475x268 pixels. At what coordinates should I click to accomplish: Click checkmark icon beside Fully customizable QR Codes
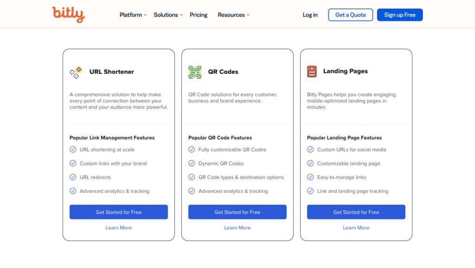[x=192, y=149]
